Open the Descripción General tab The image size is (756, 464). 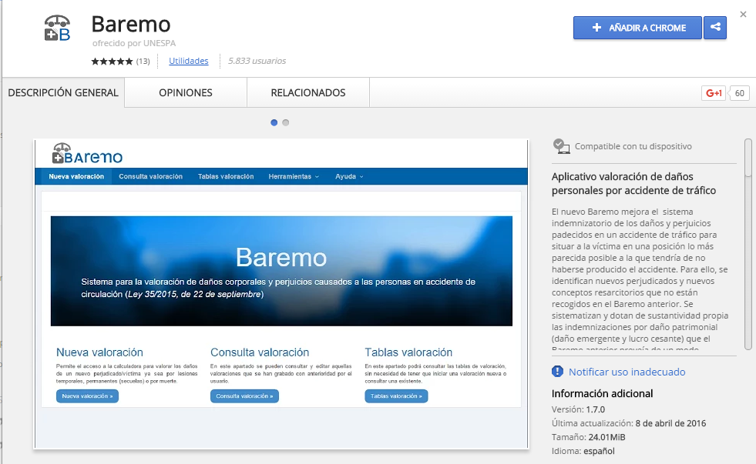(63, 92)
